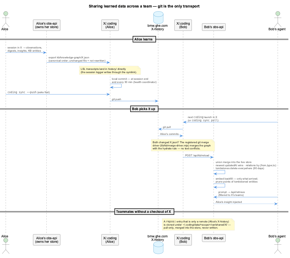Screen dimensions: 290x258
Task: Select the bottom "X/.coding (Alice)" participant box
Action: [110, 240]
